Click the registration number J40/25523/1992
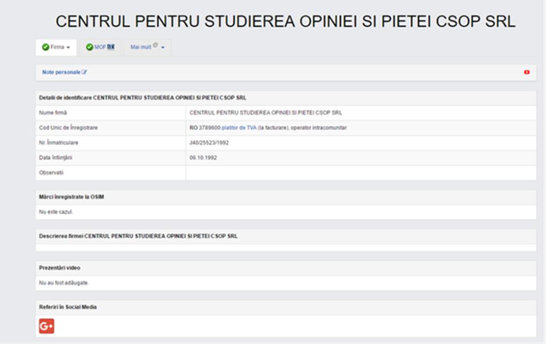Screen dimensions: 546x344 209,143
